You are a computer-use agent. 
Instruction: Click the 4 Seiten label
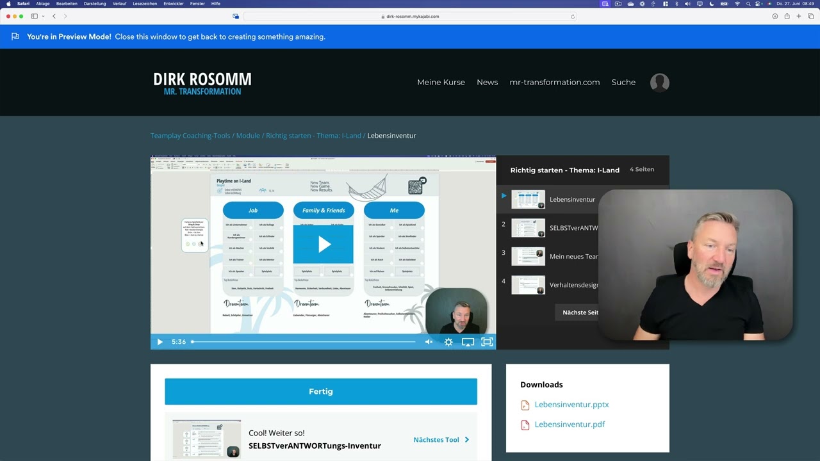(642, 170)
